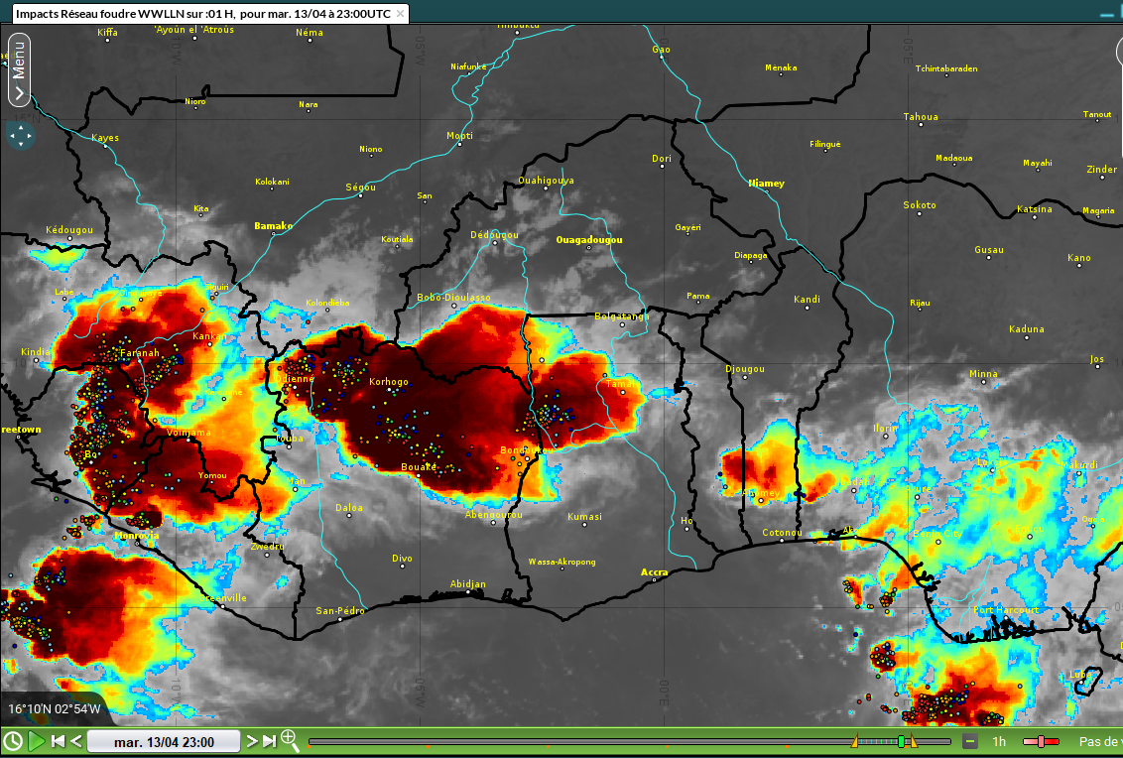Select the Impacts Réseau foudre WWLLN tab
The width and height of the screenshot is (1123, 758).
click(x=202, y=14)
